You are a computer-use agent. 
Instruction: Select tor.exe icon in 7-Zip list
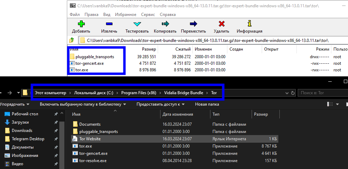(72, 70)
